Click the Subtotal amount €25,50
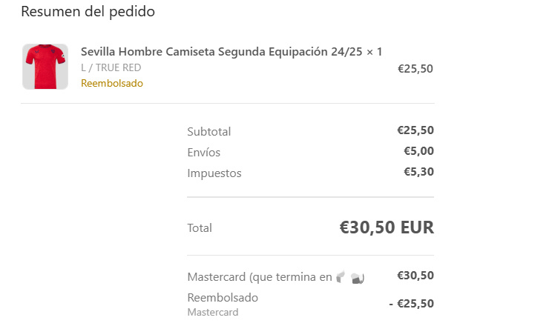The image size is (549, 326). (415, 130)
